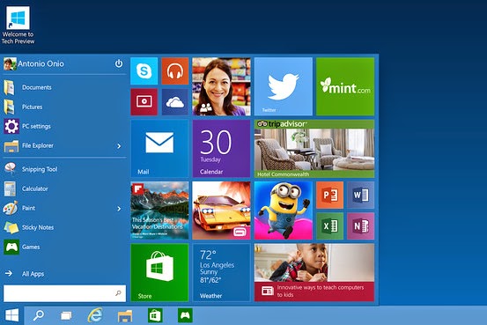Screen dimensions: 487x325
Task: Launch PowerPoint from the orange tile
Action: pos(330,195)
